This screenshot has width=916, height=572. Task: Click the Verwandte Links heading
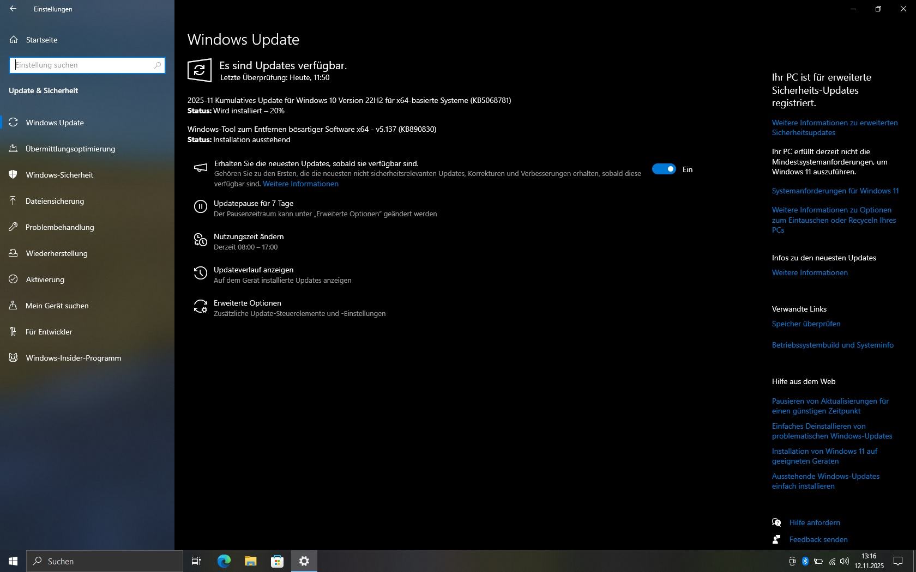(x=799, y=309)
